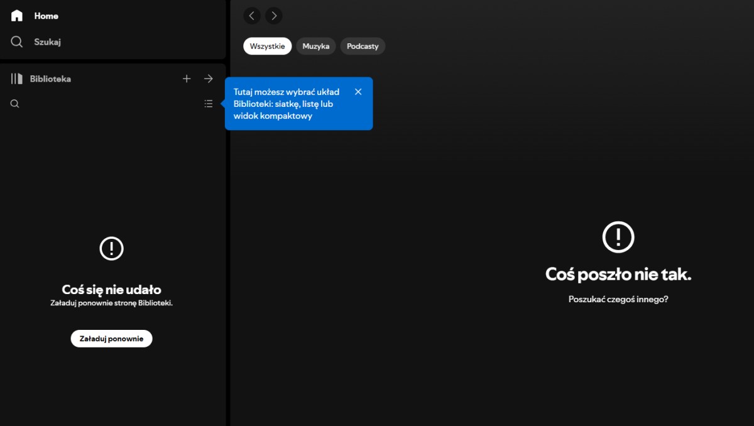Toggle the Muzyka filter chip
The height and width of the screenshot is (426, 754).
tap(316, 46)
